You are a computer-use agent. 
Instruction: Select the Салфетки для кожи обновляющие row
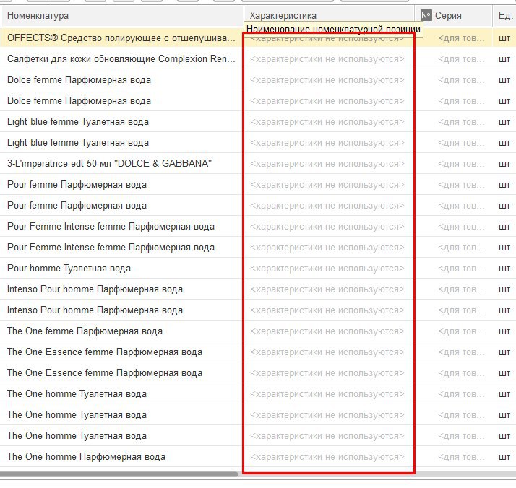258,59
